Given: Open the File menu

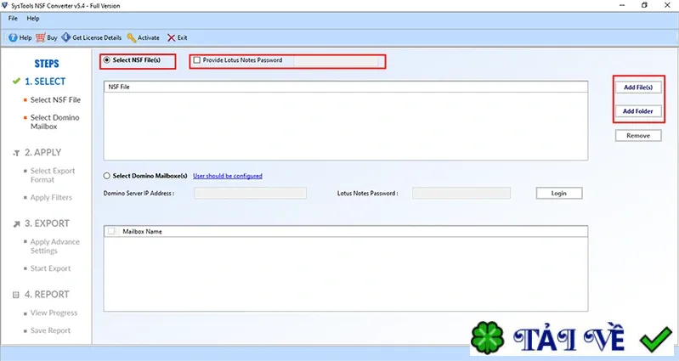Looking at the screenshot, I should pyautogui.click(x=13, y=18).
